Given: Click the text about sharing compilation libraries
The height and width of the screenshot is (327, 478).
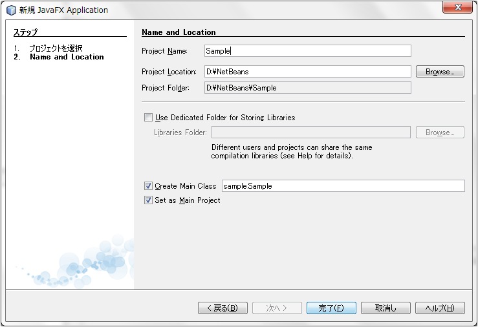Looking at the screenshot, I should (x=292, y=152).
